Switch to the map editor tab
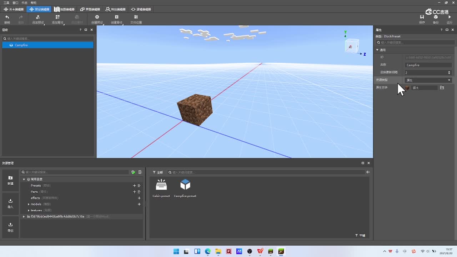This screenshot has height=257, width=457. [64, 9]
